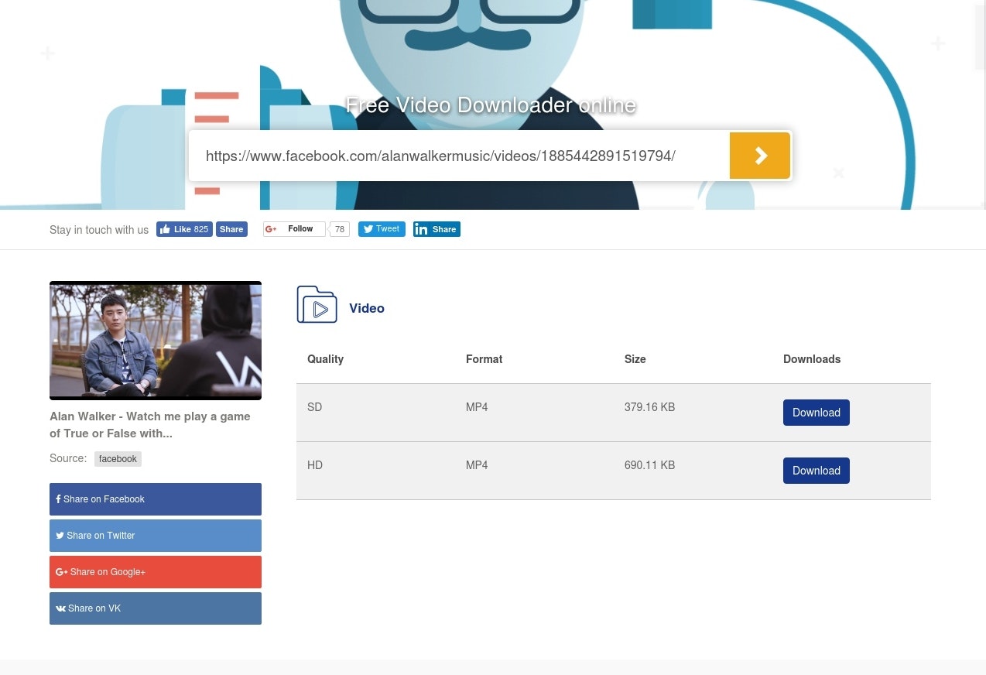This screenshot has width=986, height=675.
Task: Click the HD quality cell
Action: [x=315, y=465]
